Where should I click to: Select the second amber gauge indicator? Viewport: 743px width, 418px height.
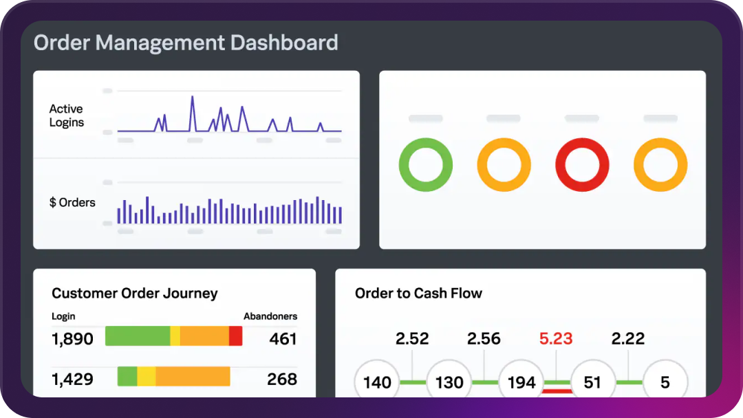tap(504, 164)
